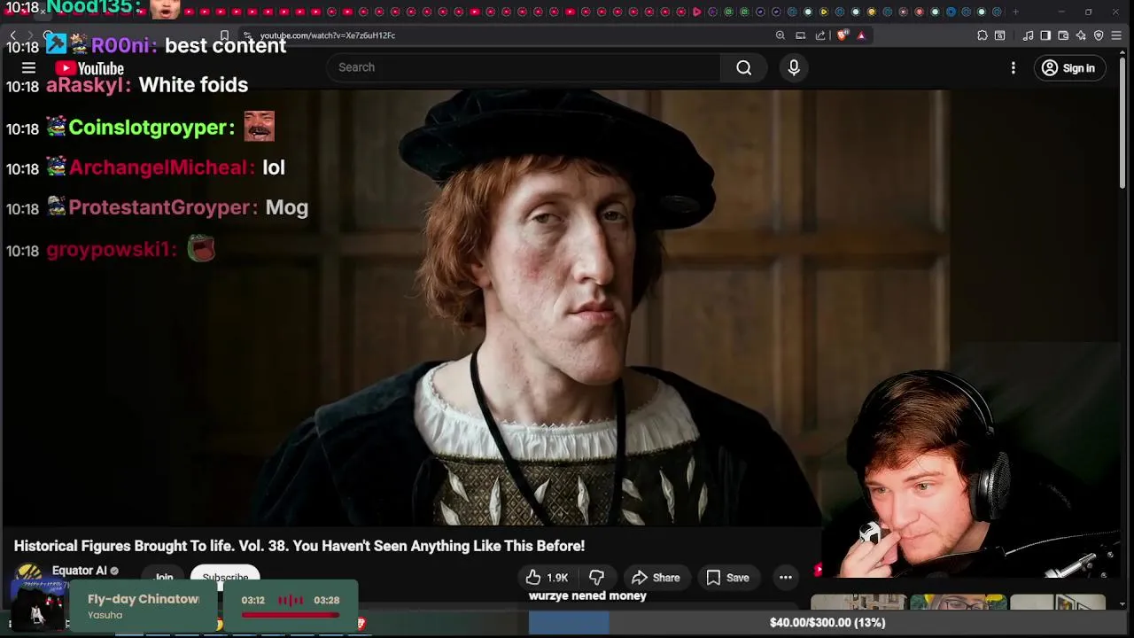Open Brave Rewards triangle icon
The image size is (1134, 638).
(x=861, y=35)
